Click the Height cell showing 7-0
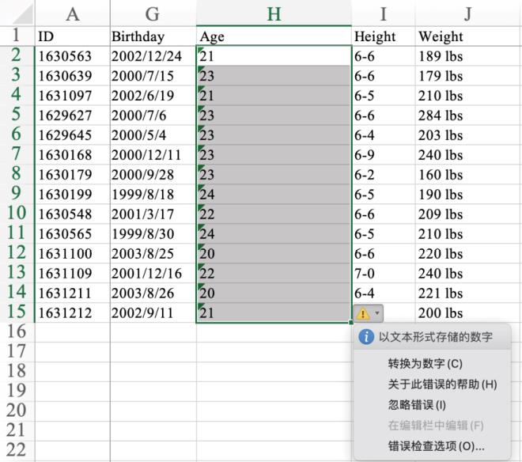This screenshot has height=462, width=522. point(383,274)
